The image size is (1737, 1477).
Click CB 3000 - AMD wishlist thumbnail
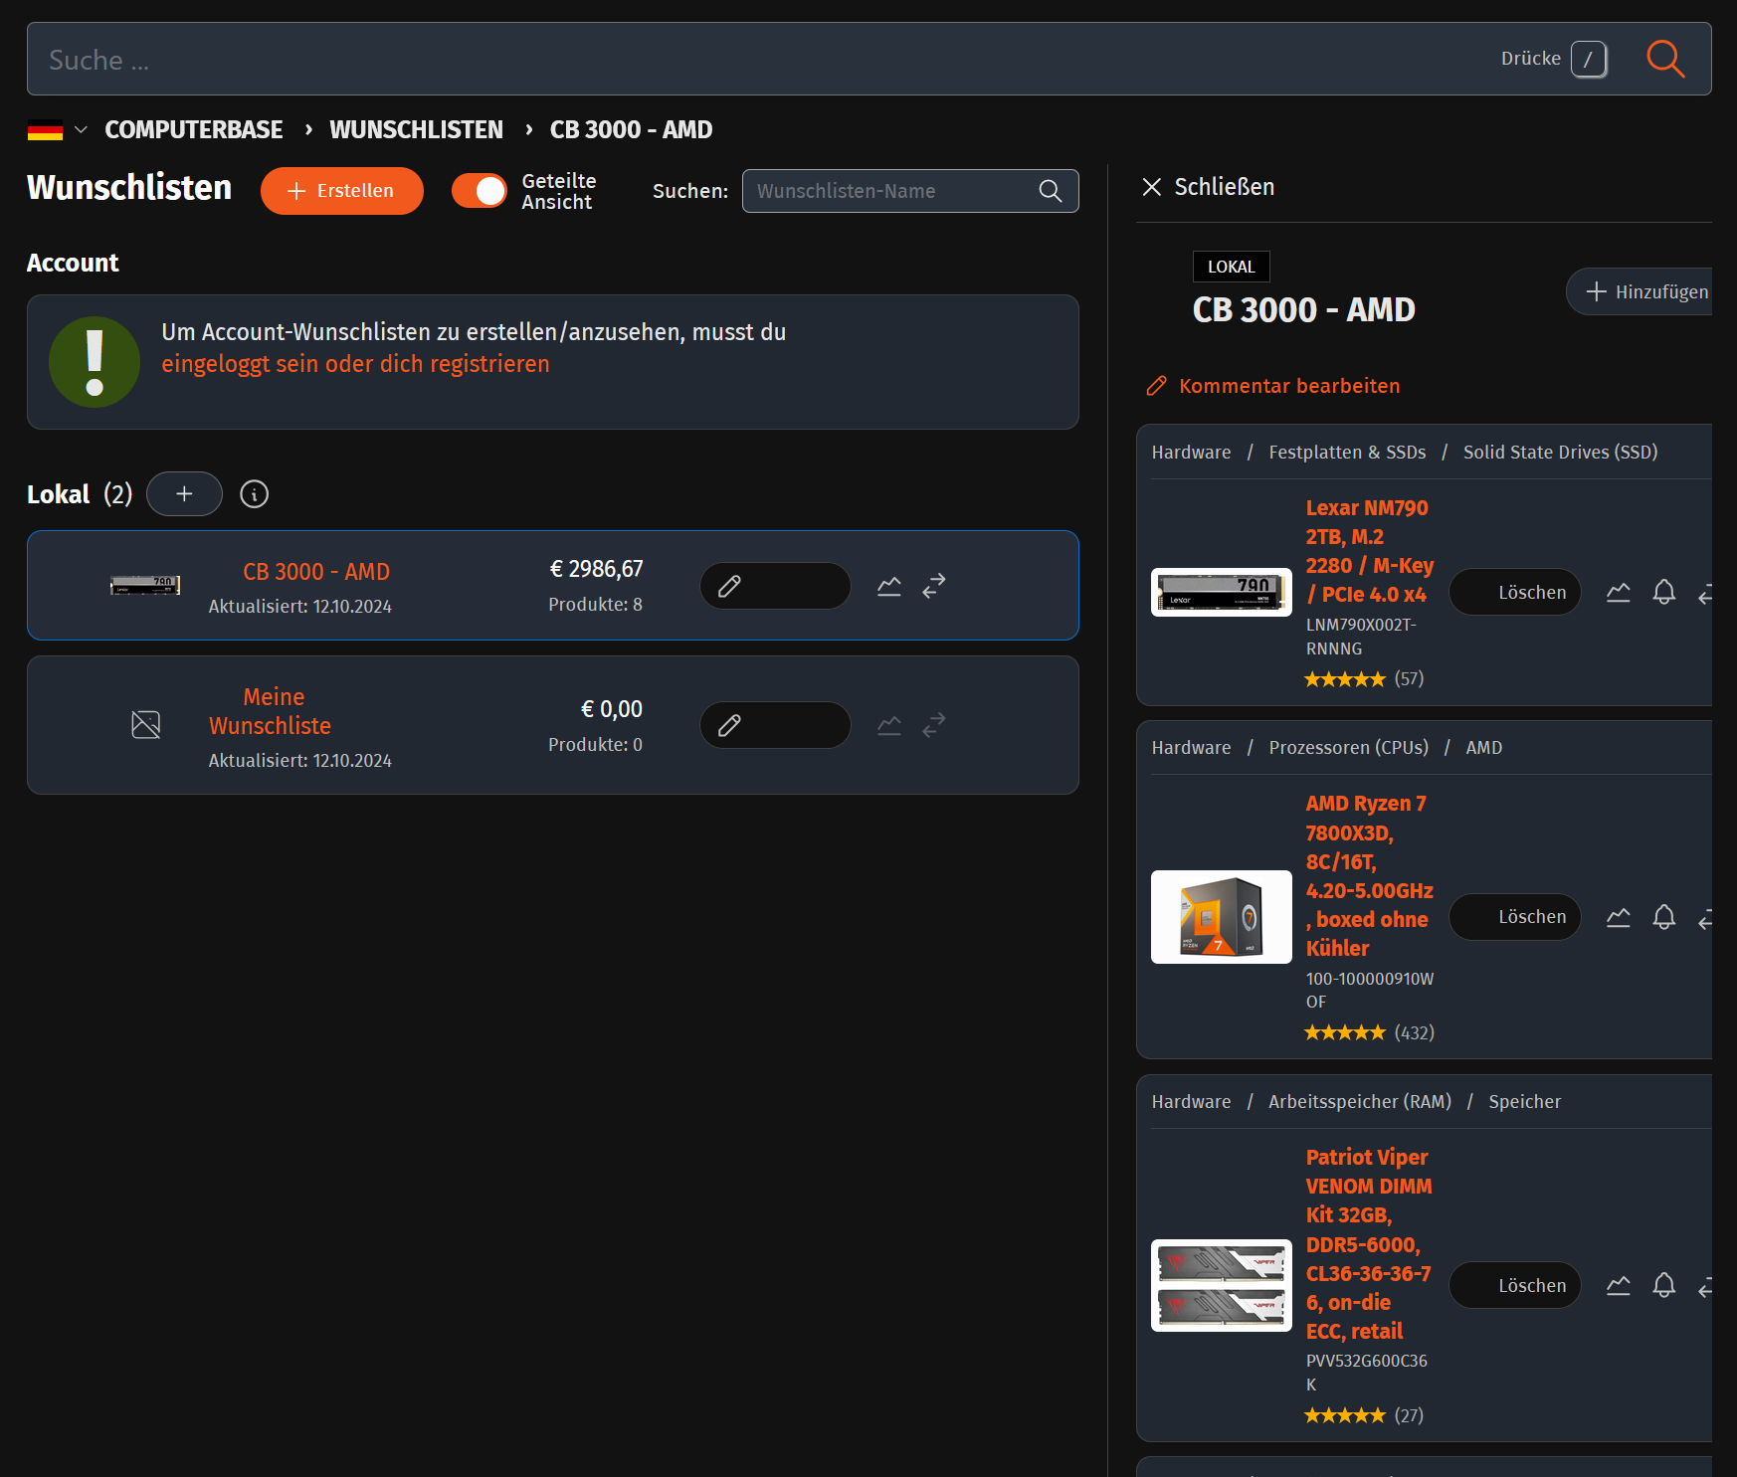(x=145, y=586)
